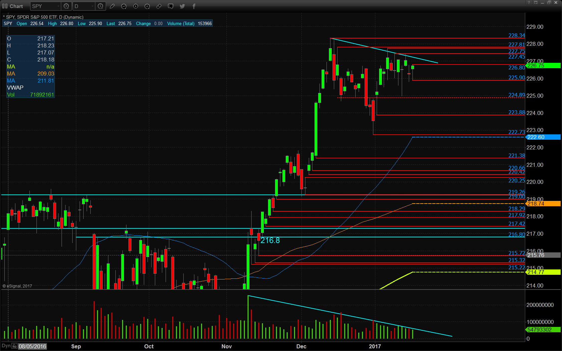This screenshot has width=562, height=351.
Task: Open the alerts 'A' icon
Action: click(x=147, y=6)
